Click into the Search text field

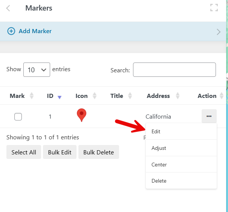[x=174, y=70]
